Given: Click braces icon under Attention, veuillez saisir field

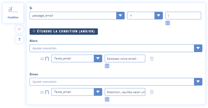Looking at the screenshot, I should [107, 99].
